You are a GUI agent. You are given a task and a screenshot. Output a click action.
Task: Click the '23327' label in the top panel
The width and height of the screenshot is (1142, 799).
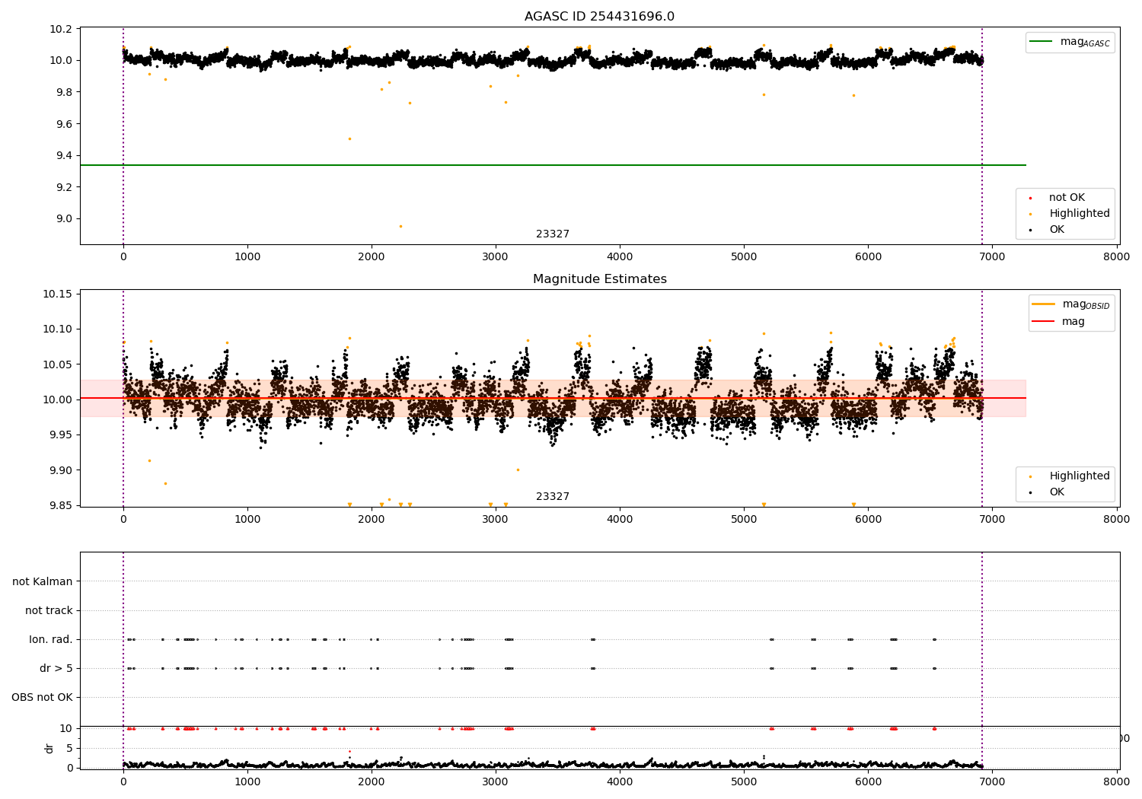[x=553, y=234]
